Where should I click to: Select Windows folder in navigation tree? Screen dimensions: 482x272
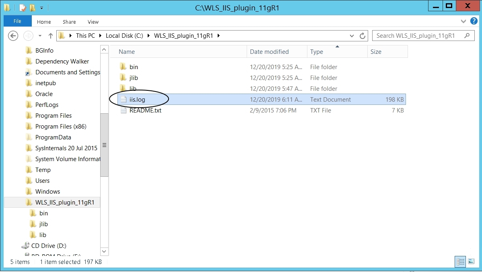tap(47, 192)
